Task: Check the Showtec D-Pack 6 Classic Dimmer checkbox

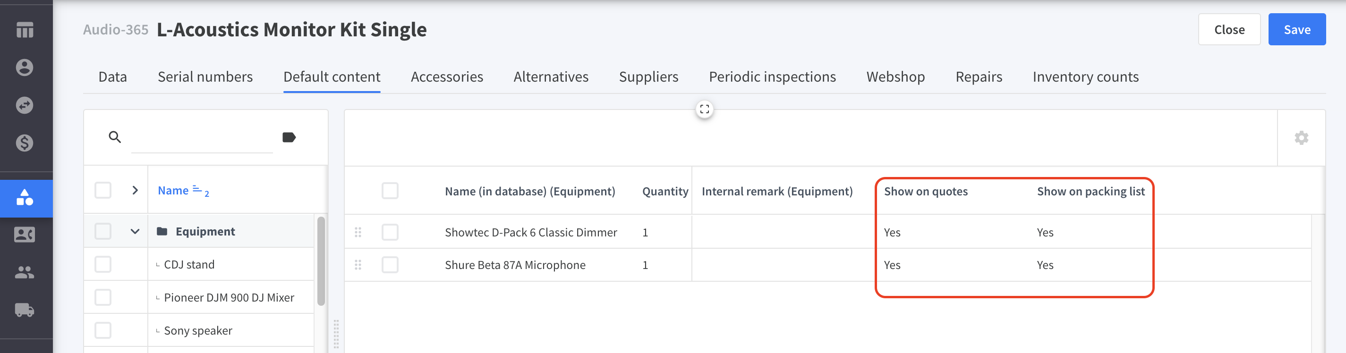Action: 390,232
